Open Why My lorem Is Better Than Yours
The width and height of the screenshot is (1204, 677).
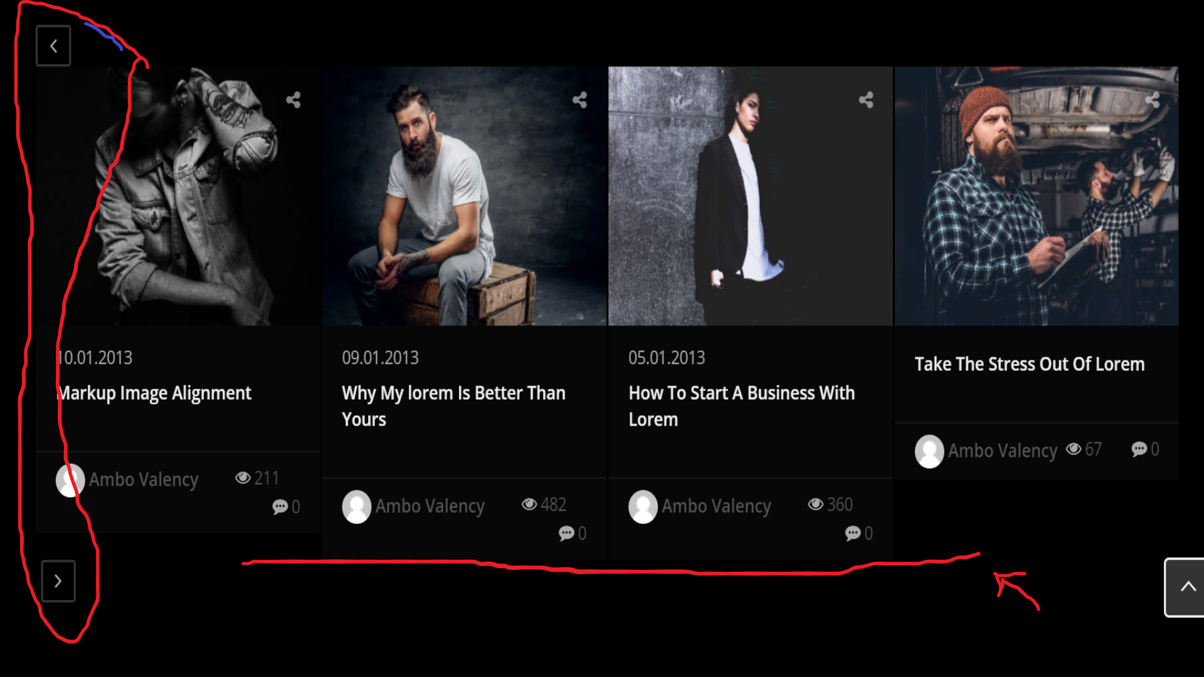pyautogui.click(x=453, y=406)
